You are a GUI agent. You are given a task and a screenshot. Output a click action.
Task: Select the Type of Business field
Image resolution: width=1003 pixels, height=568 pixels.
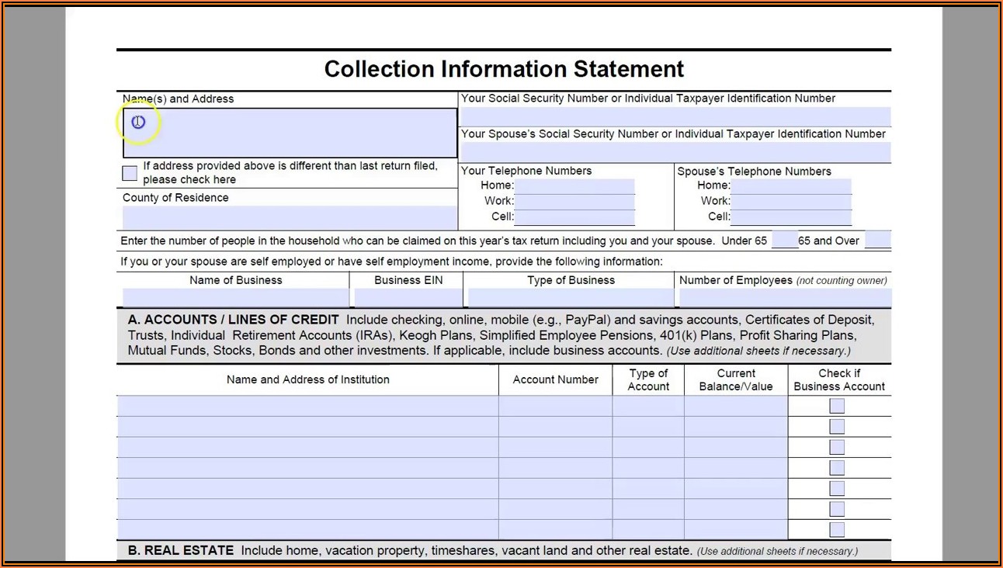click(571, 298)
